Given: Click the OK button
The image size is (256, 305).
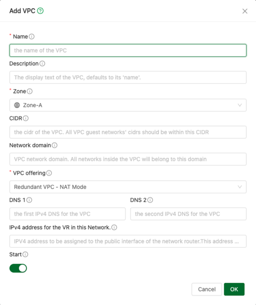Looking at the screenshot, I should click(x=234, y=289).
